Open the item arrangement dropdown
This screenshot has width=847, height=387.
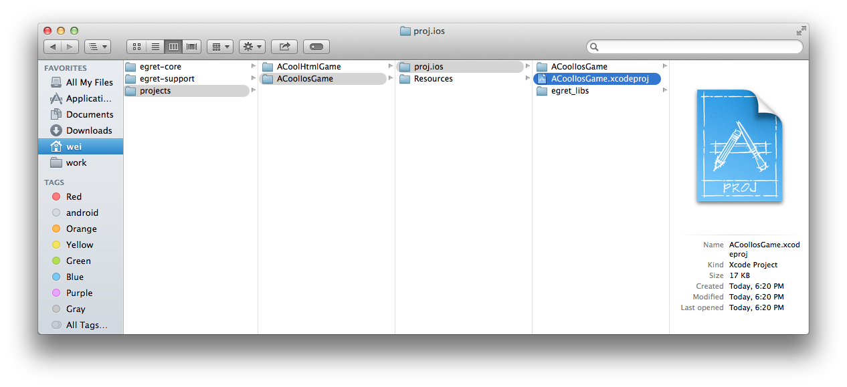[220, 47]
